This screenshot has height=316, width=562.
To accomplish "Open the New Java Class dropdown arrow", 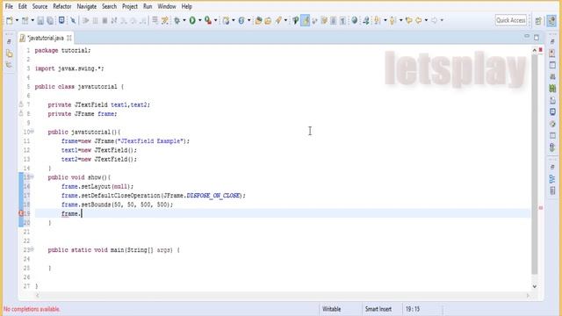I will (249, 20).
